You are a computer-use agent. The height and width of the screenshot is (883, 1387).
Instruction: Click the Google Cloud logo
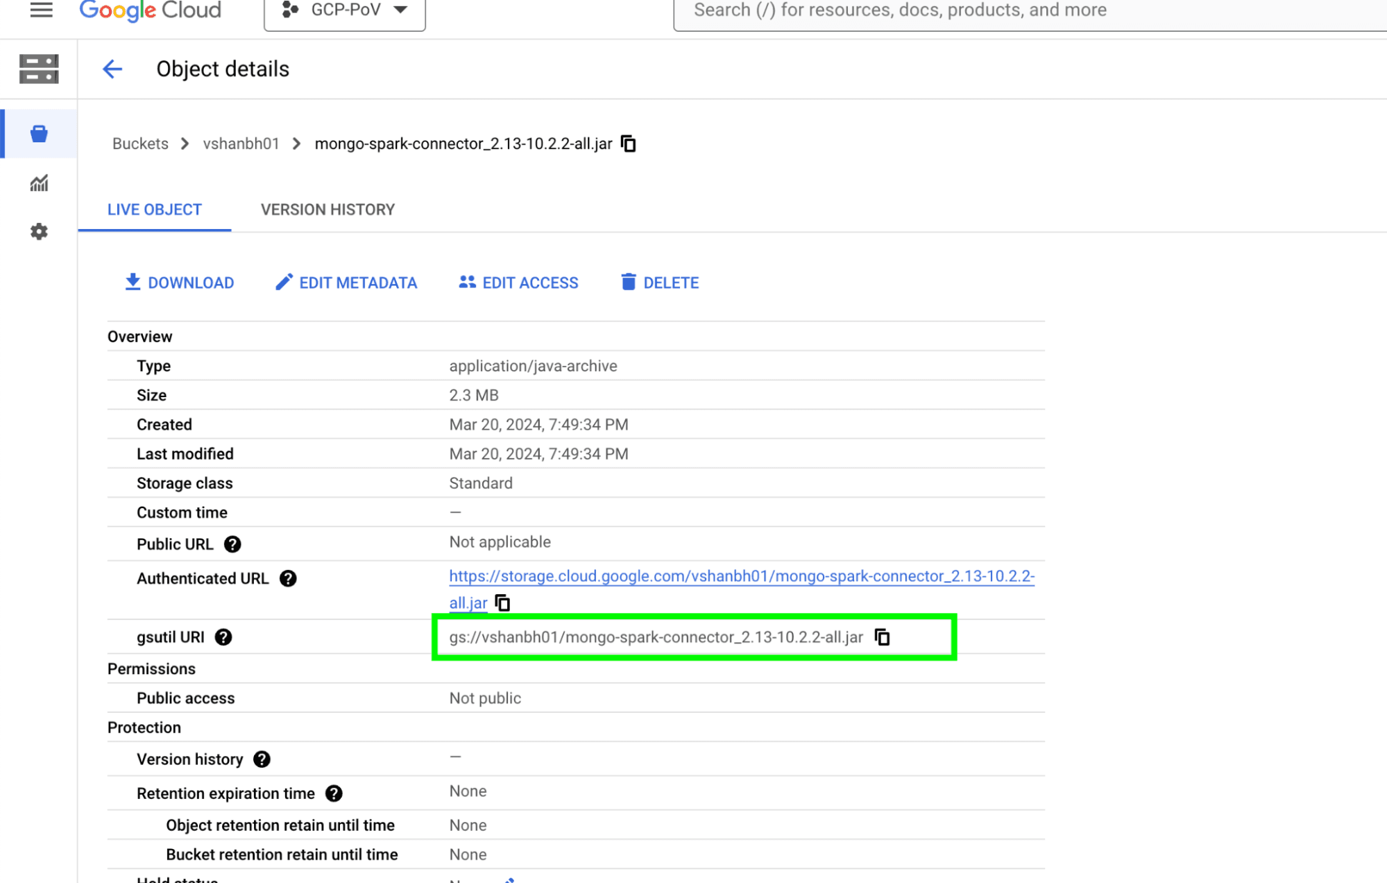[x=151, y=10]
